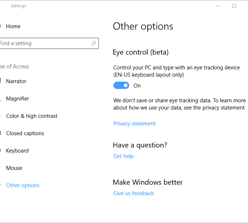Minimize the Settings window
248x223 pixels.
tap(218, 6)
